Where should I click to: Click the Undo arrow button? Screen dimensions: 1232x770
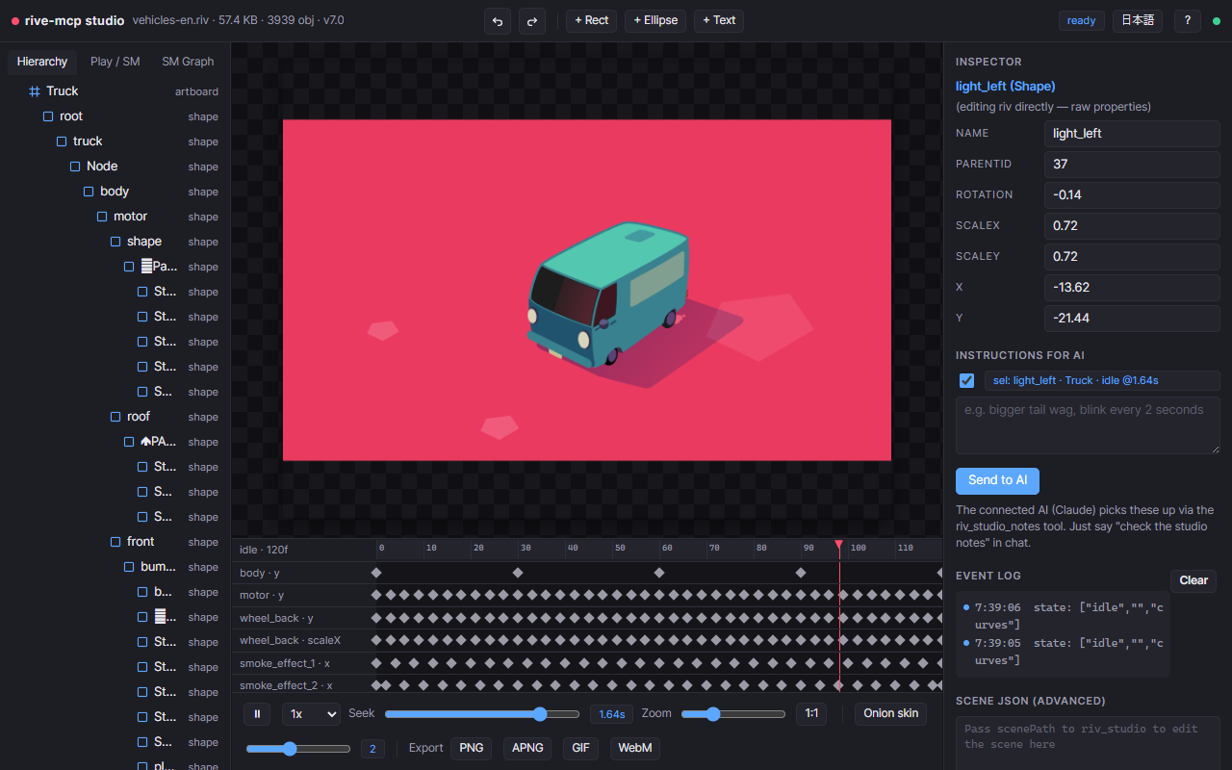(x=498, y=21)
